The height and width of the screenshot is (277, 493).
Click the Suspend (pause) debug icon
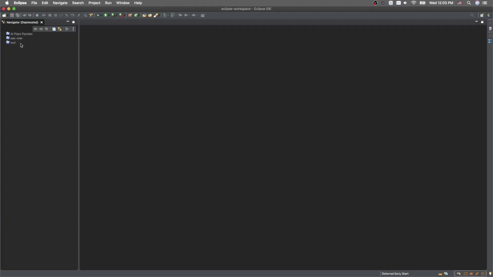point(50,15)
